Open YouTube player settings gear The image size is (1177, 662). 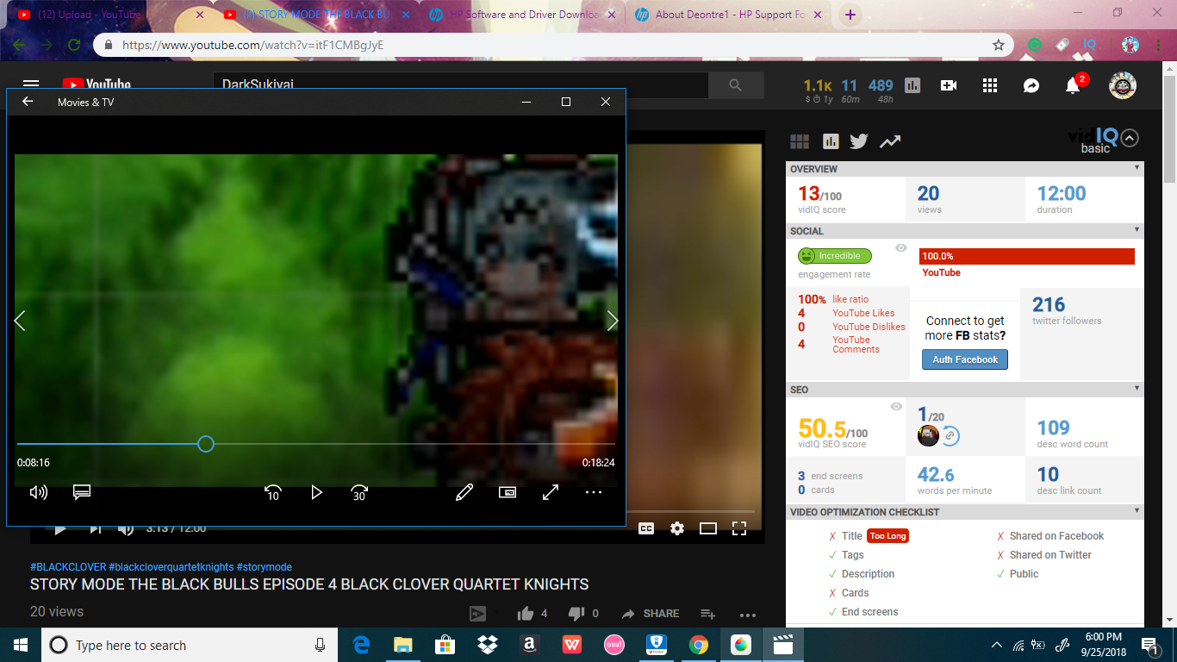677,528
